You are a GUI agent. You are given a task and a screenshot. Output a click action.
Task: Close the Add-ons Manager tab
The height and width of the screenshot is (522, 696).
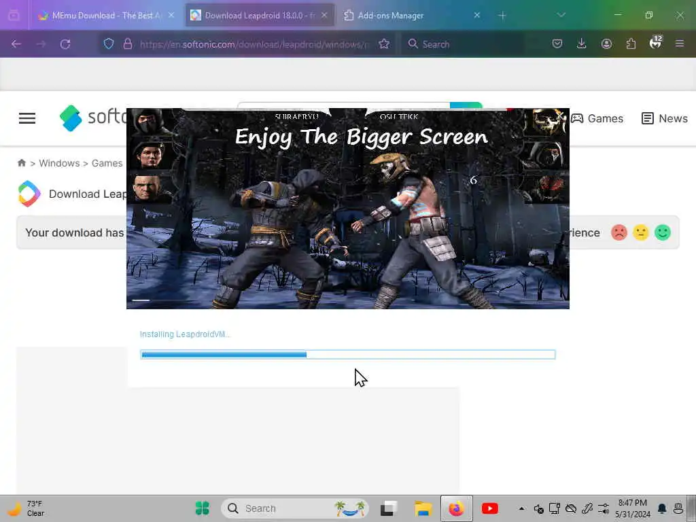pyautogui.click(x=476, y=15)
